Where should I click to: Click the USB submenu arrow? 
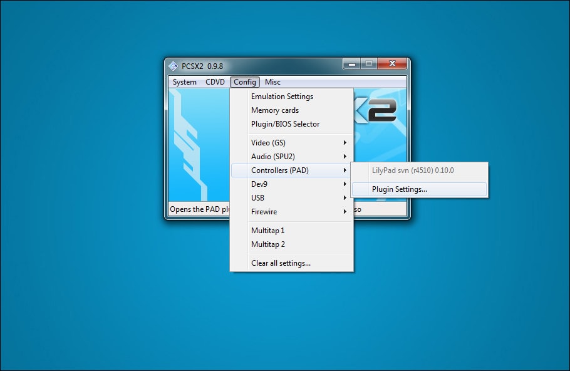click(345, 198)
